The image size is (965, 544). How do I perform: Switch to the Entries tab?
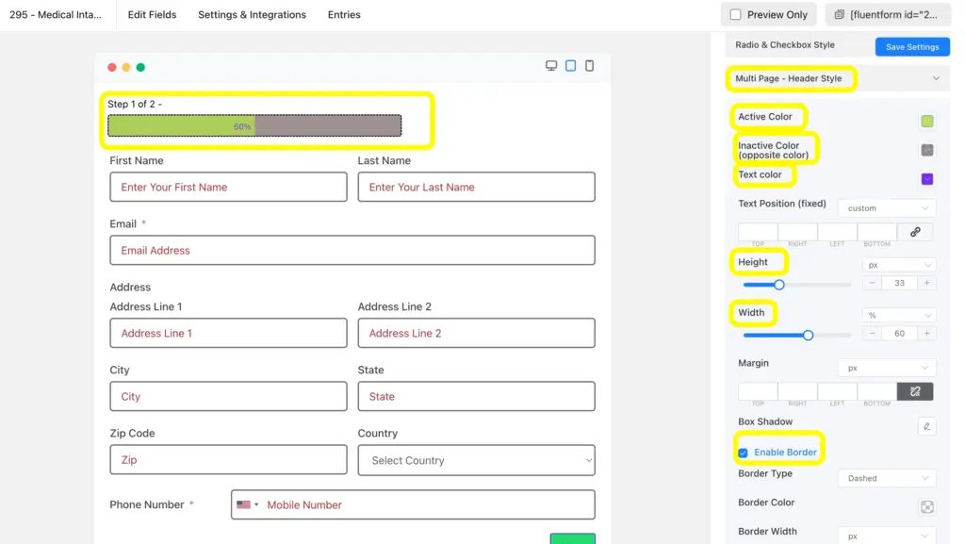tap(344, 14)
